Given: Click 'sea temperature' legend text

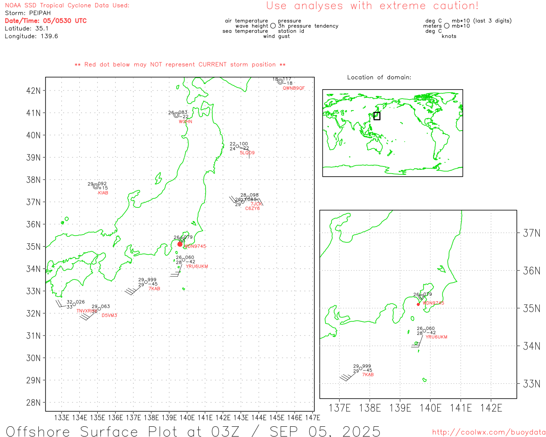Looking at the screenshot, I should (x=245, y=31).
